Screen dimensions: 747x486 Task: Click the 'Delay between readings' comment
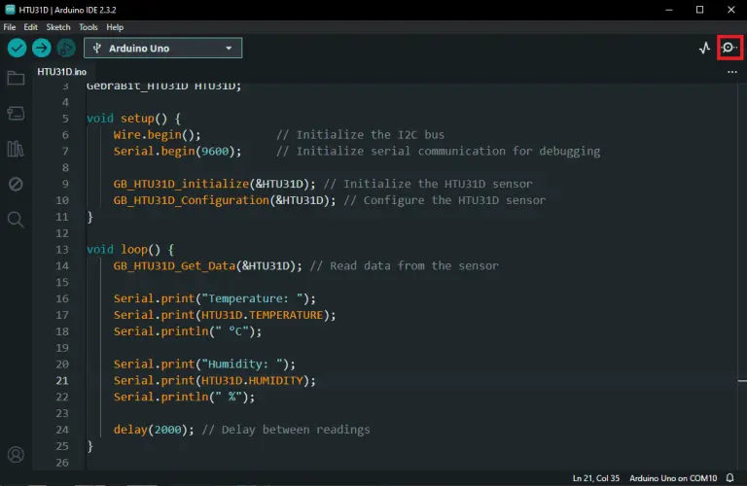tap(286, 430)
